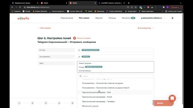This screenshot has width=193, height=108.
Task: Click the Помощь по разделу link
Action: coord(84,38)
